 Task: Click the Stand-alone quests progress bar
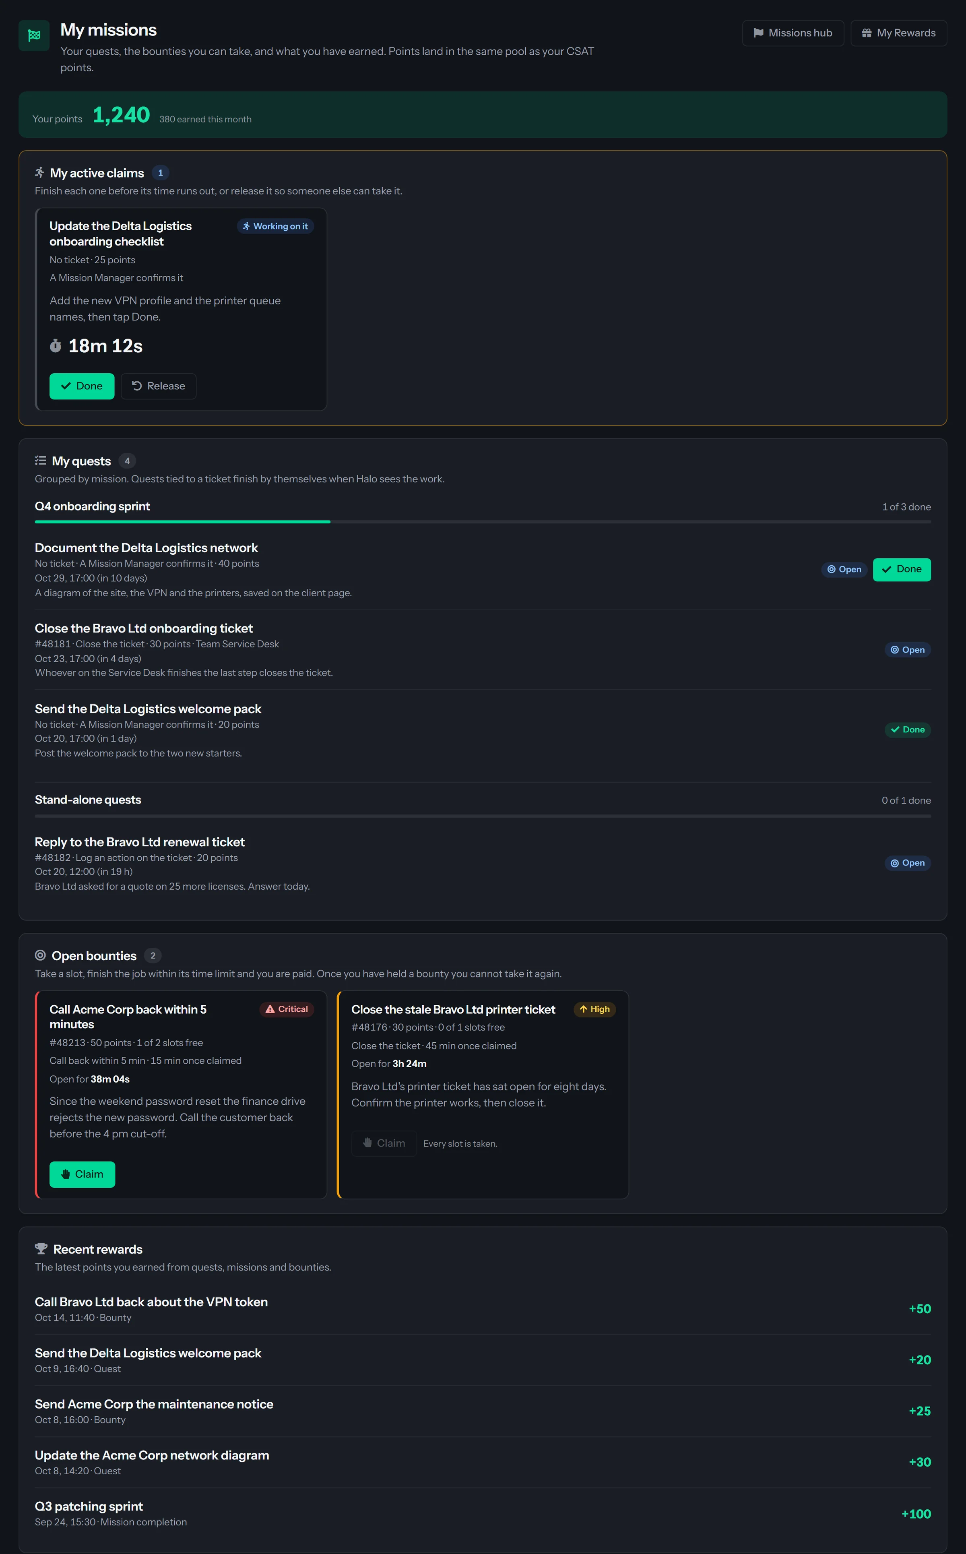coord(482,816)
